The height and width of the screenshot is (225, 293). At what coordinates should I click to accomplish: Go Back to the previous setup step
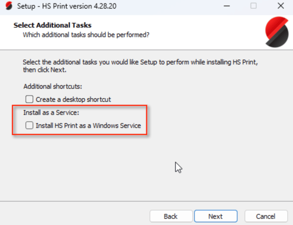point(171,216)
